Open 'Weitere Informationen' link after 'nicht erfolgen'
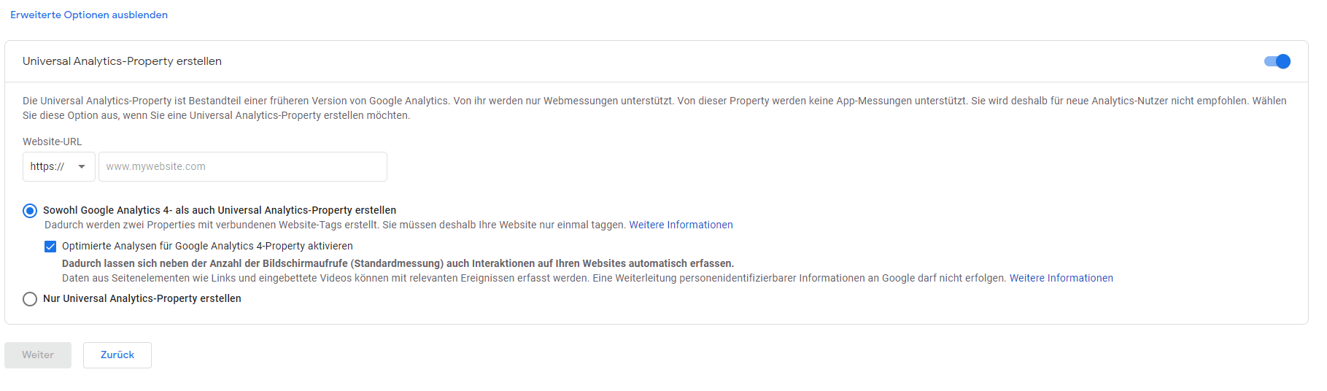The image size is (1327, 391). tap(1061, 278)
